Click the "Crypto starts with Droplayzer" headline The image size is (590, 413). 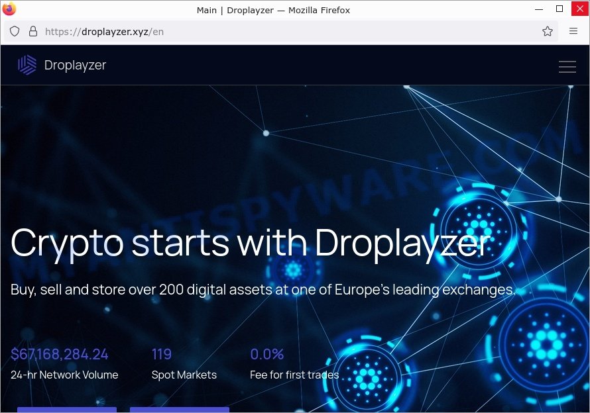tap(251, 243)
